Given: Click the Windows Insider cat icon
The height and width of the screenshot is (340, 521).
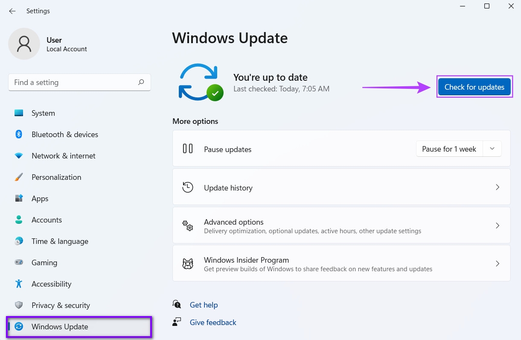Looking at the screenshot, I should [x=188, y=264].
